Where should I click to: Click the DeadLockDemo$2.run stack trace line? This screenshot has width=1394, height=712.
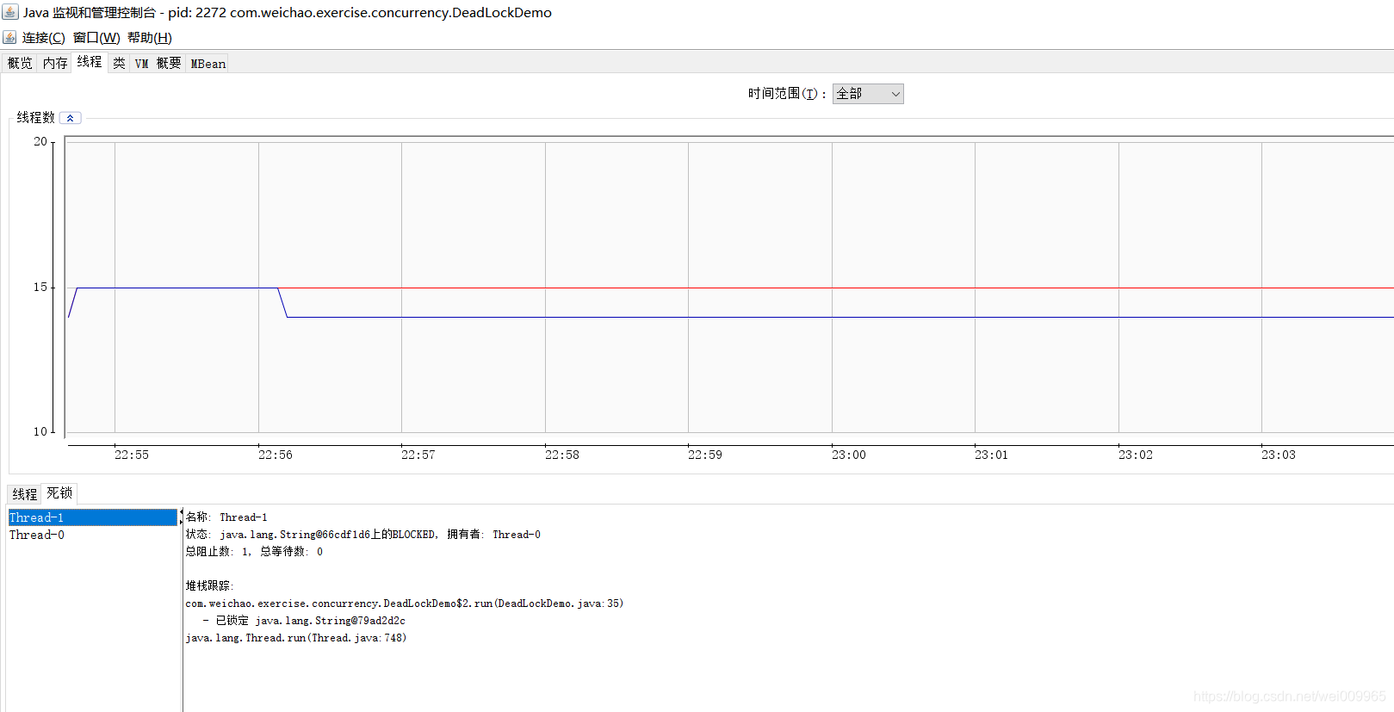[405, 604]
